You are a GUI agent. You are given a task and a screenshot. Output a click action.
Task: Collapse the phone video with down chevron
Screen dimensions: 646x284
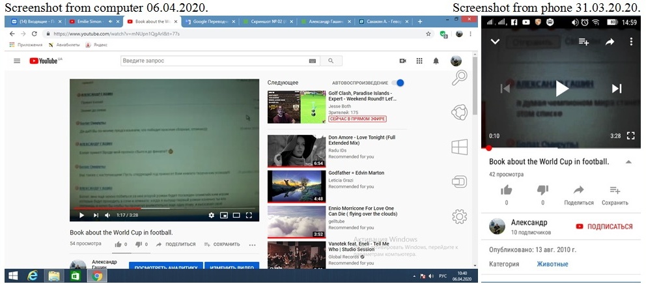(495, 41)
